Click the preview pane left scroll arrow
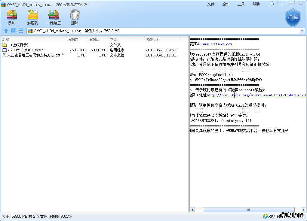The height and width of the screenshot is (221, 307). (192, 210)
